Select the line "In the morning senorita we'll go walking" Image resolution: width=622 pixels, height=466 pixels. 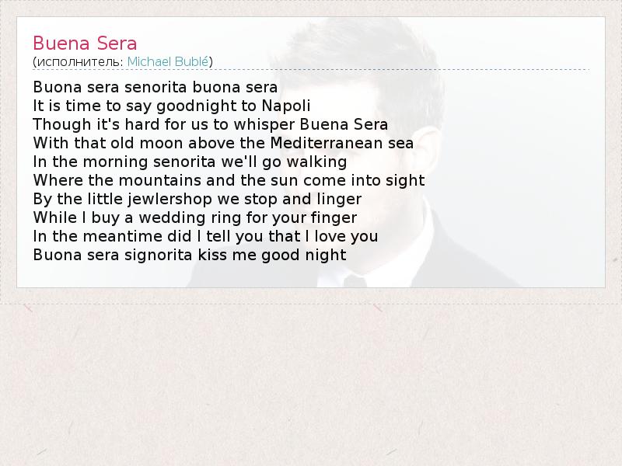tap(190, 162)
